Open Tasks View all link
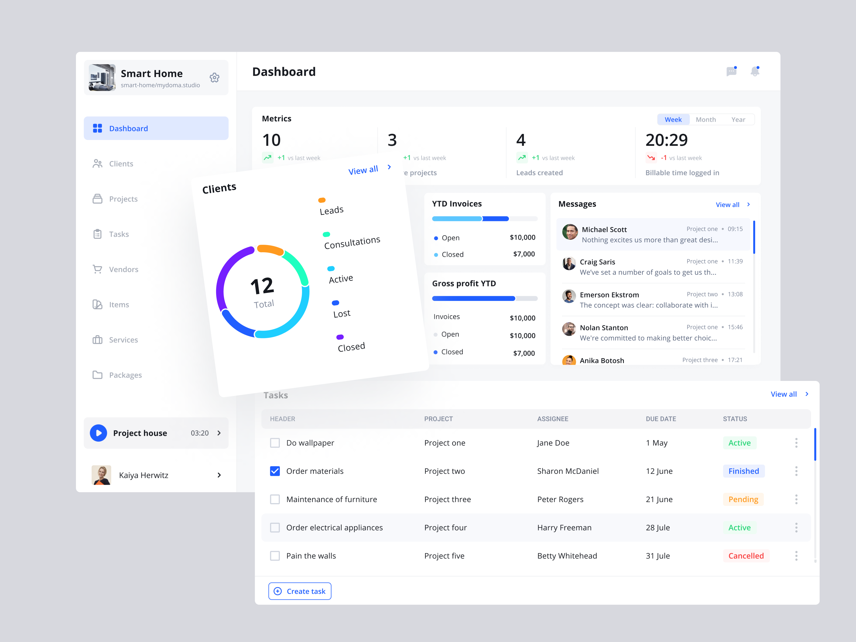Screen dimensions: 856x642 (783, 394)
